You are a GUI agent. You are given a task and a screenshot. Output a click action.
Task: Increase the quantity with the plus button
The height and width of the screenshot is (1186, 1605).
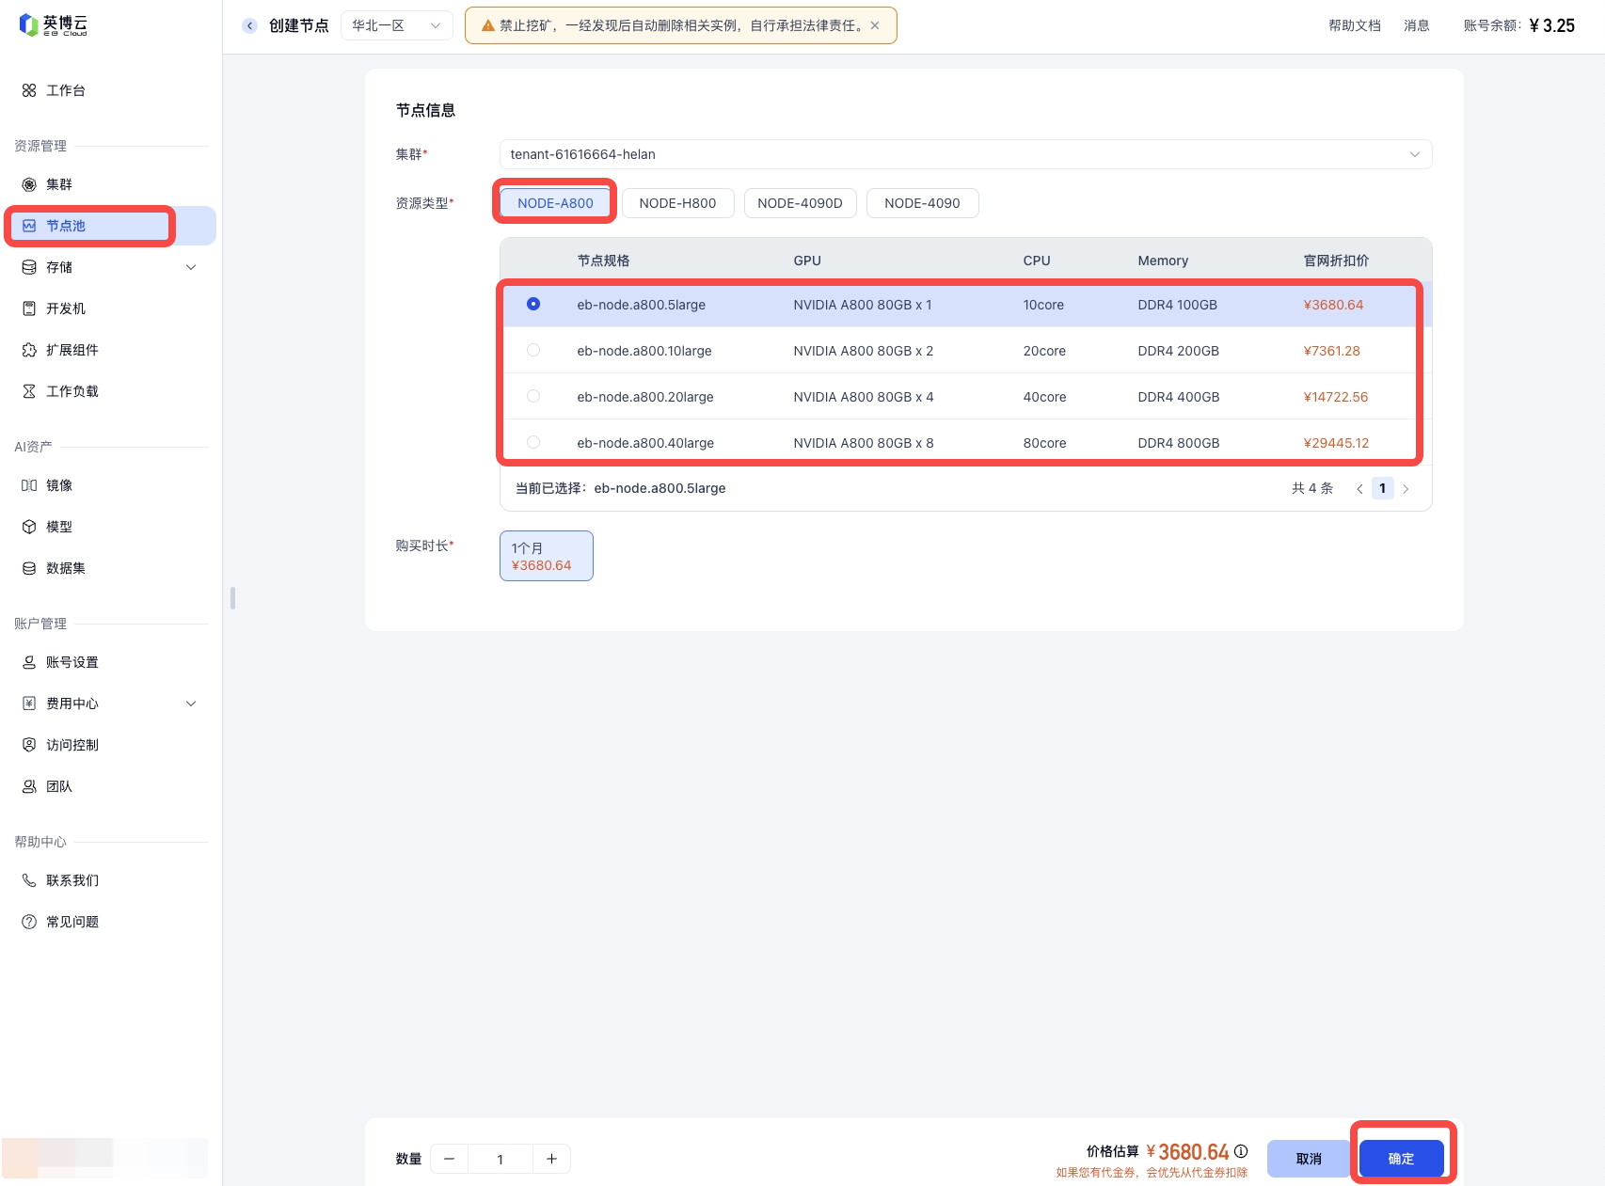(x=552, y=1159)
